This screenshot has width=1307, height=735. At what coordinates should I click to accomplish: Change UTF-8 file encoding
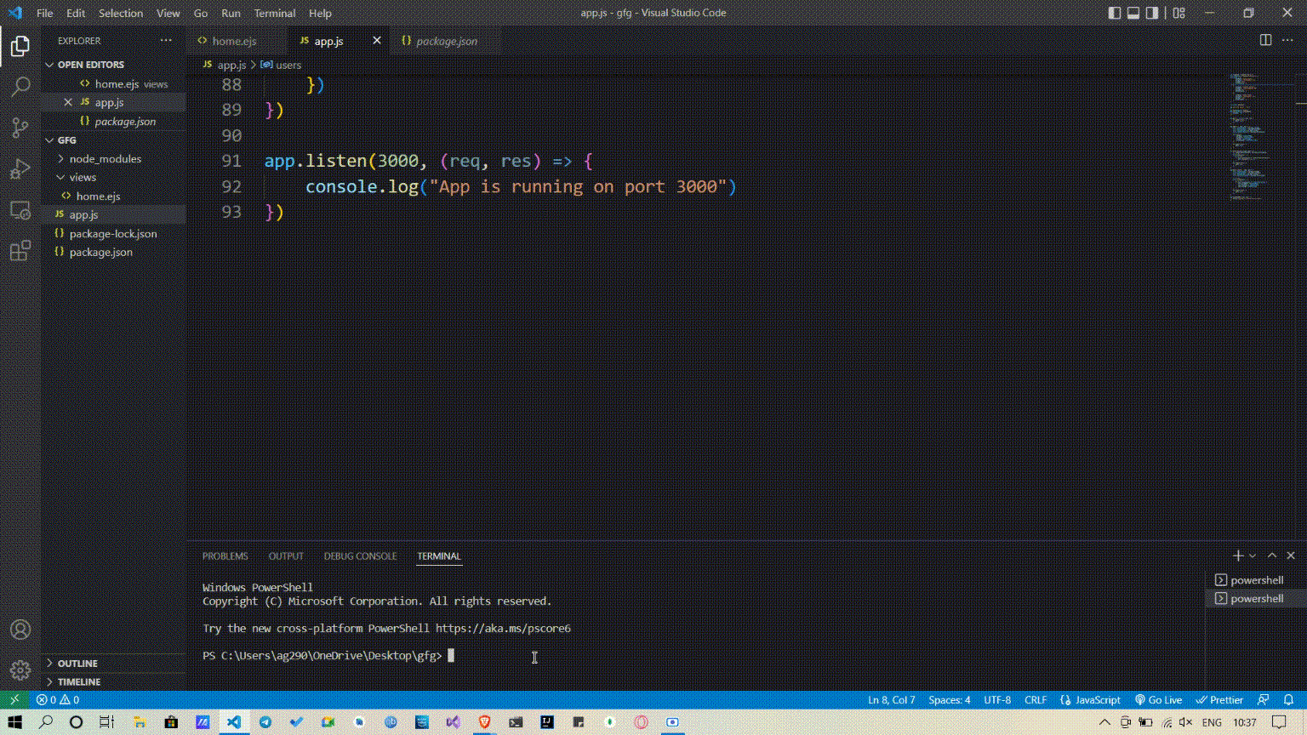(x=997, y=699)
